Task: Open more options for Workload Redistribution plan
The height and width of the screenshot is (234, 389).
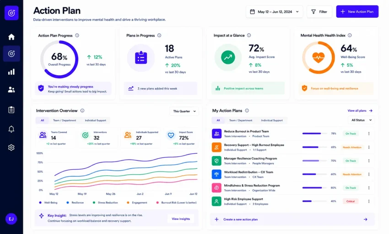Action: (369, 174)
